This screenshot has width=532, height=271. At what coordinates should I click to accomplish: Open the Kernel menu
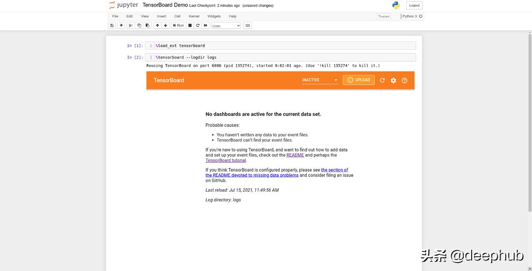[194, 16]
